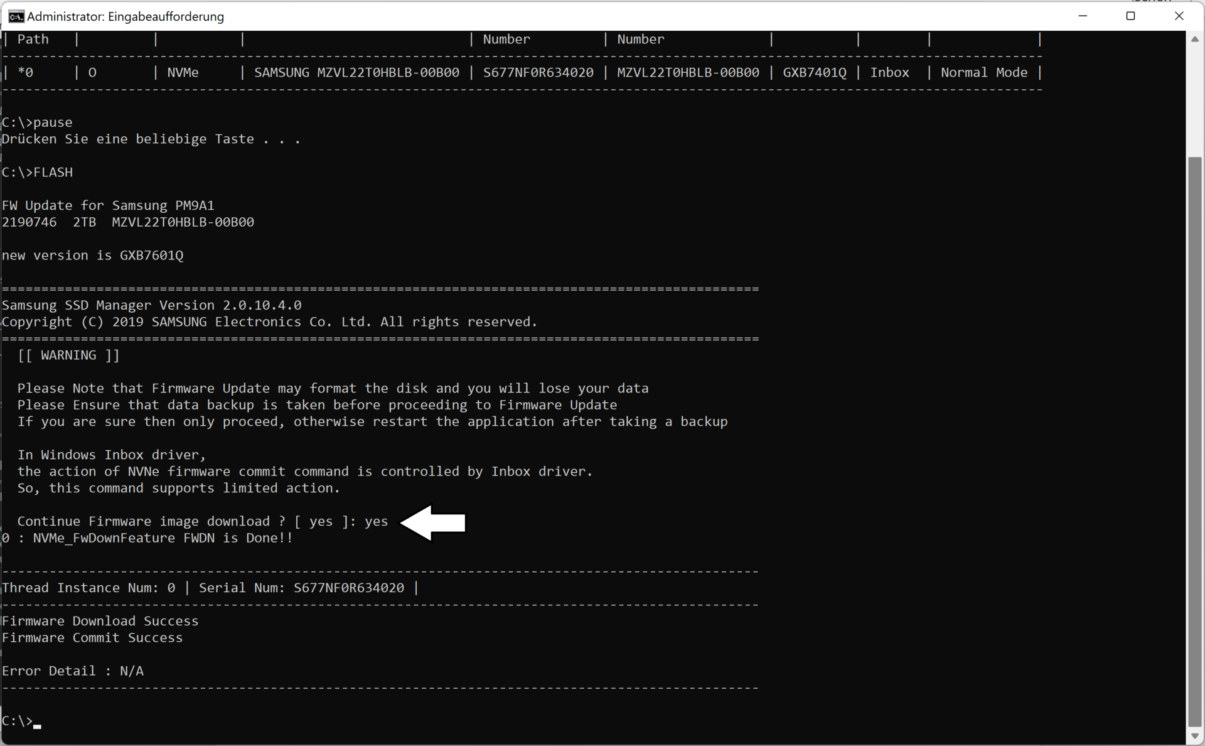Viewport: 1205px width, 746px height.
Task: Click the Inbox driver cell
Action: (889, 73)
